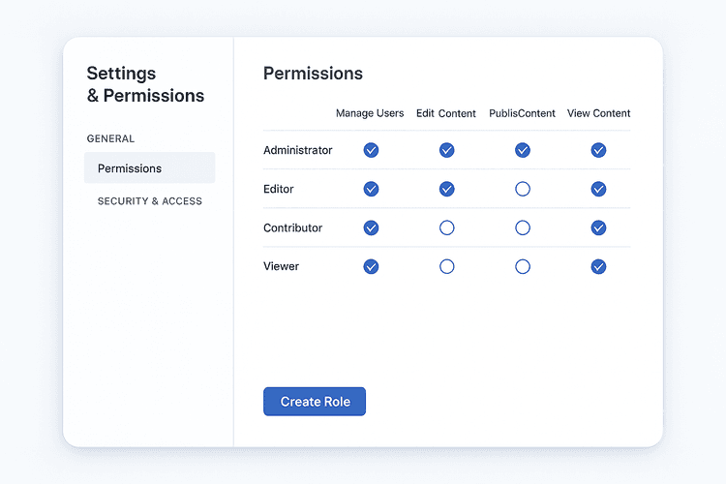Toggle Manage Users for Contributor
The image size is (726, 484).
click(x=371, y=227)
